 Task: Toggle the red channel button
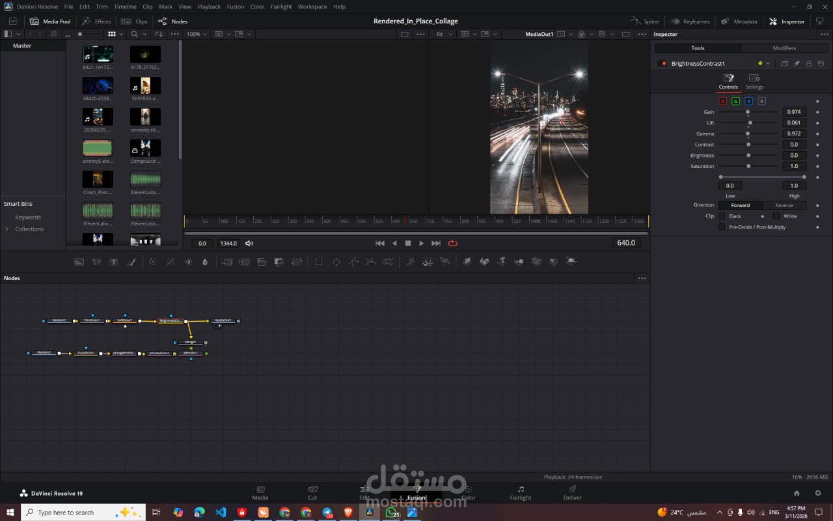point(722,101)
